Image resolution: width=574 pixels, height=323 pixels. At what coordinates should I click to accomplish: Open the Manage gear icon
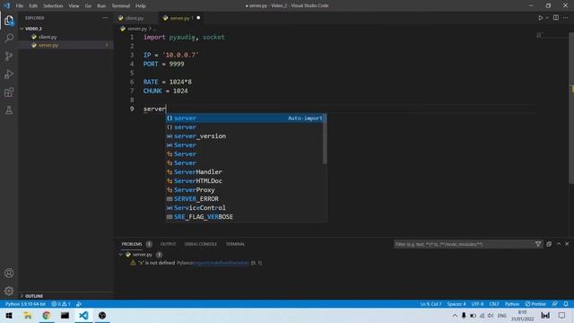(x=9, y=291)
